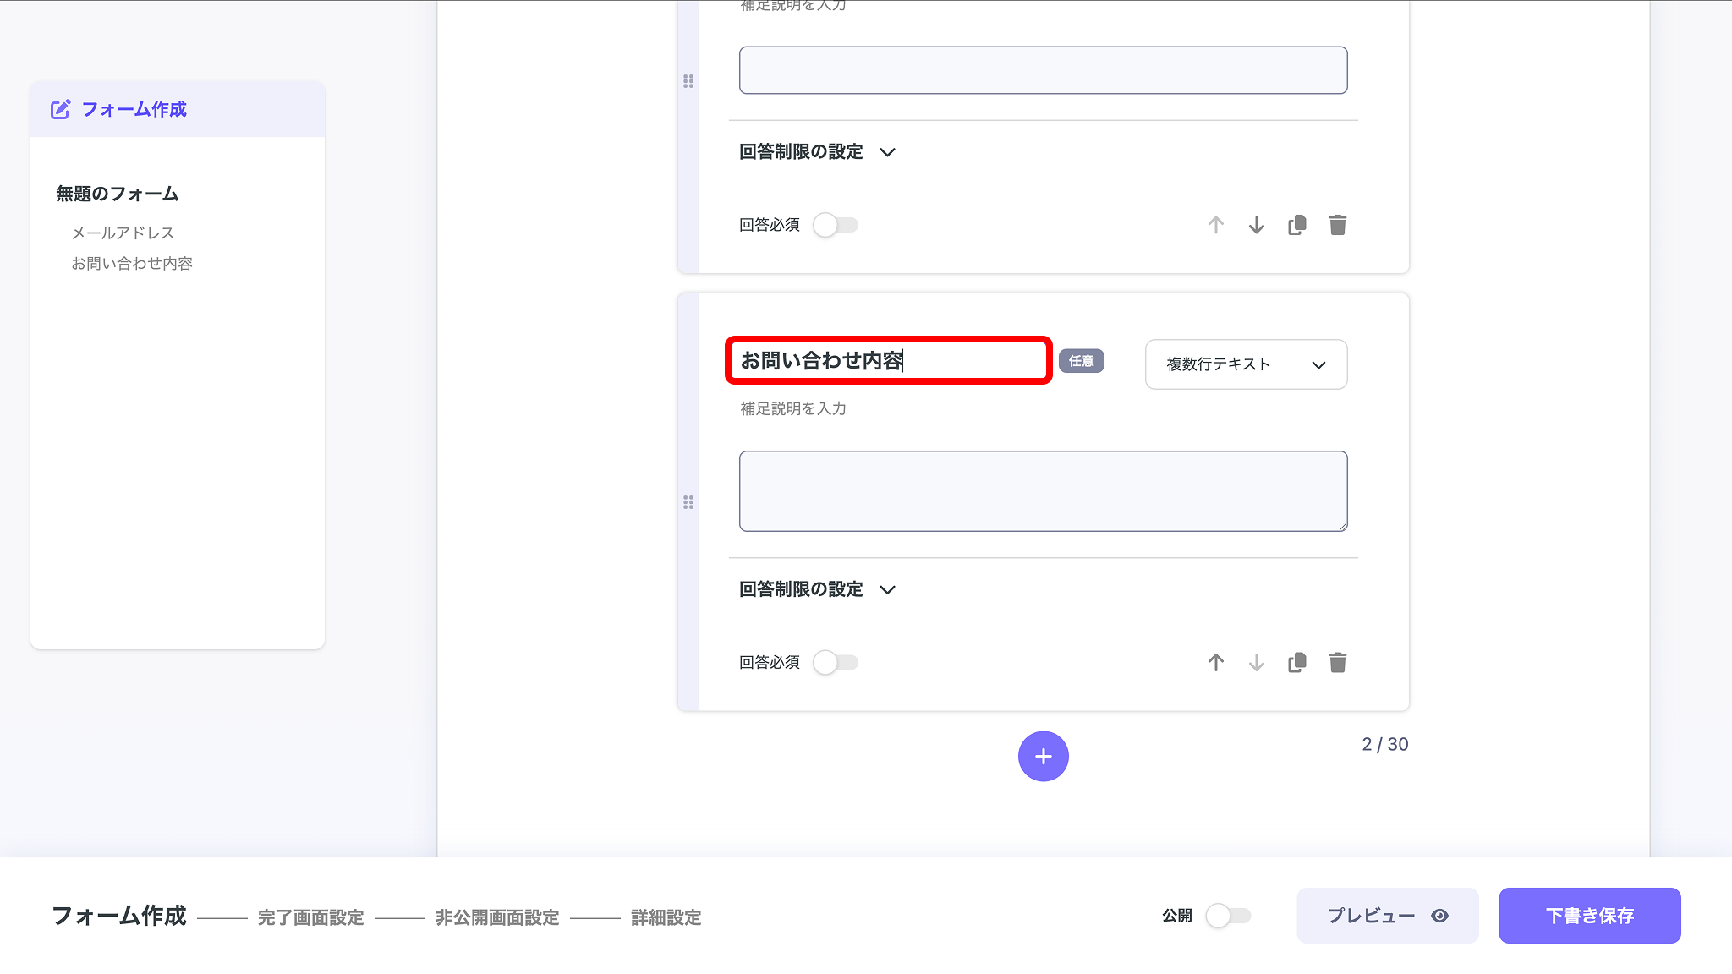Select メールアドレス in the sidebar
This screenshot has width=1732, height=974.
123,232
